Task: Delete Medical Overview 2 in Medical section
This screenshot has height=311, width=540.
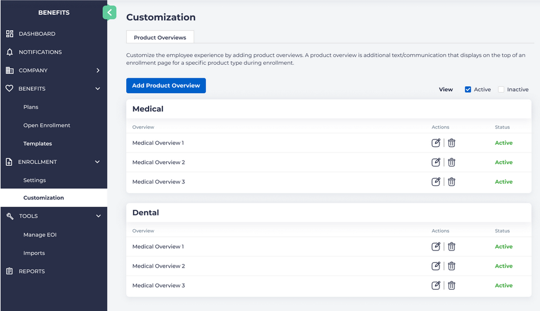Action: pos(451,162)
